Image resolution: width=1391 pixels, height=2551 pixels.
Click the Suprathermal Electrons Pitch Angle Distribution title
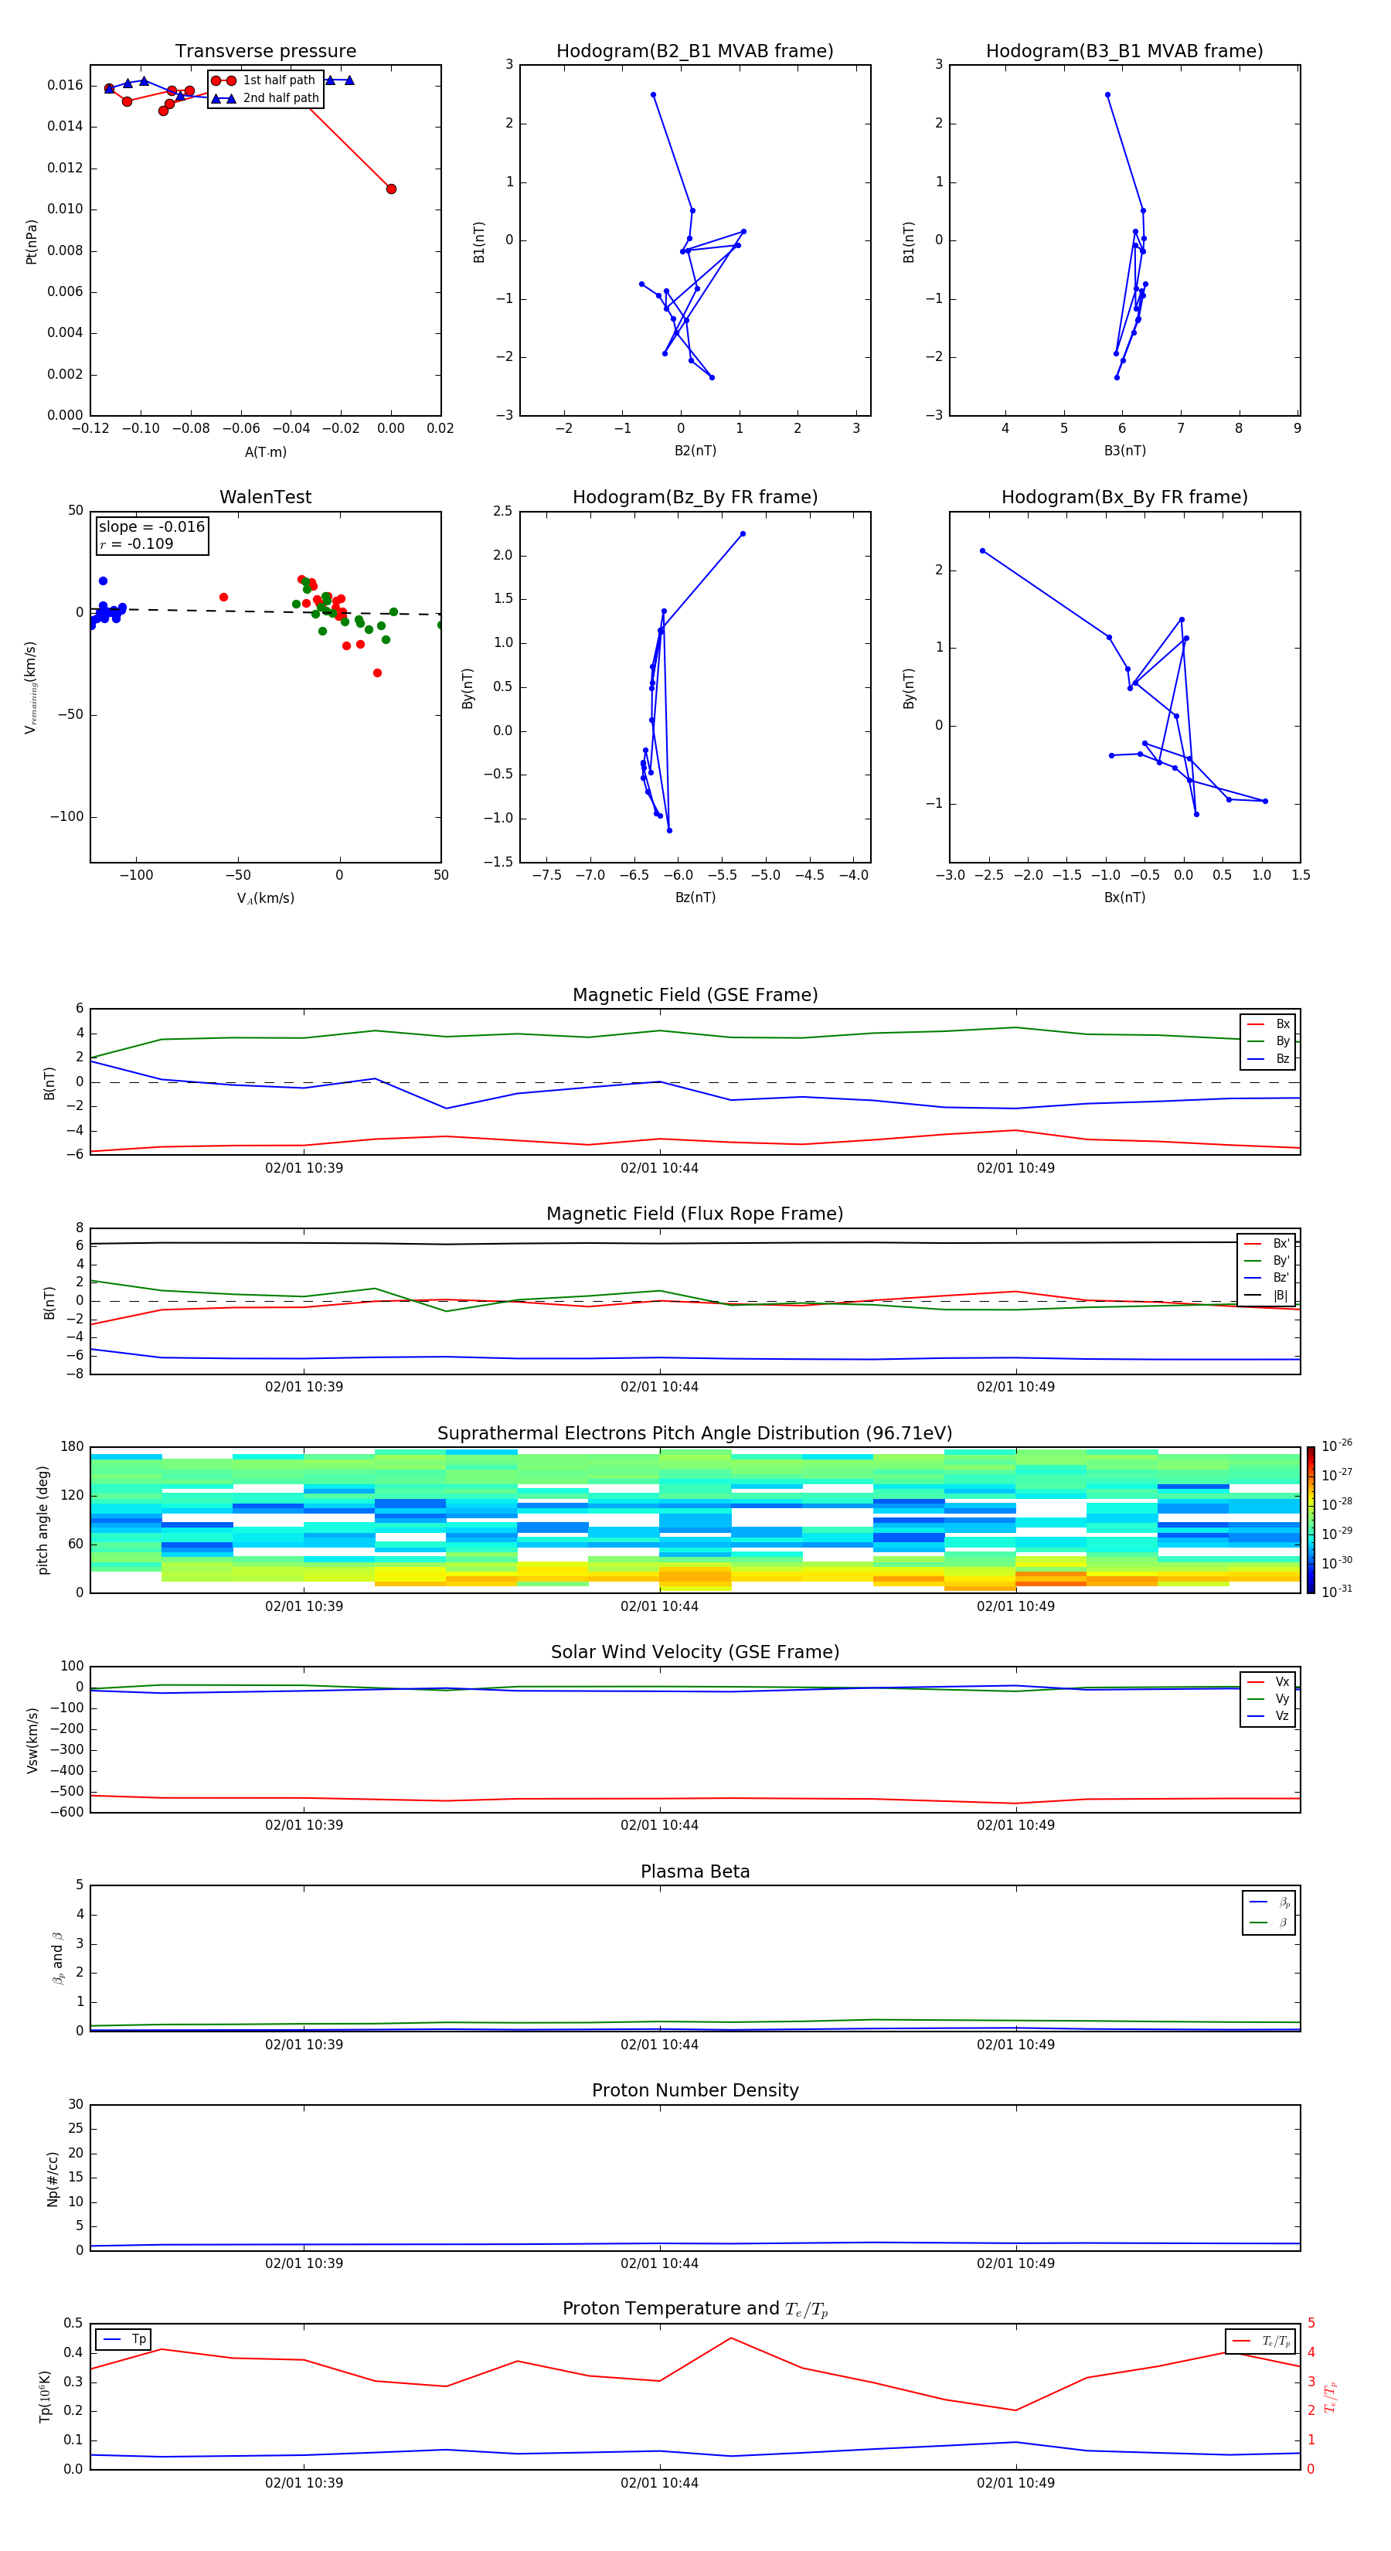[695, 1434]
